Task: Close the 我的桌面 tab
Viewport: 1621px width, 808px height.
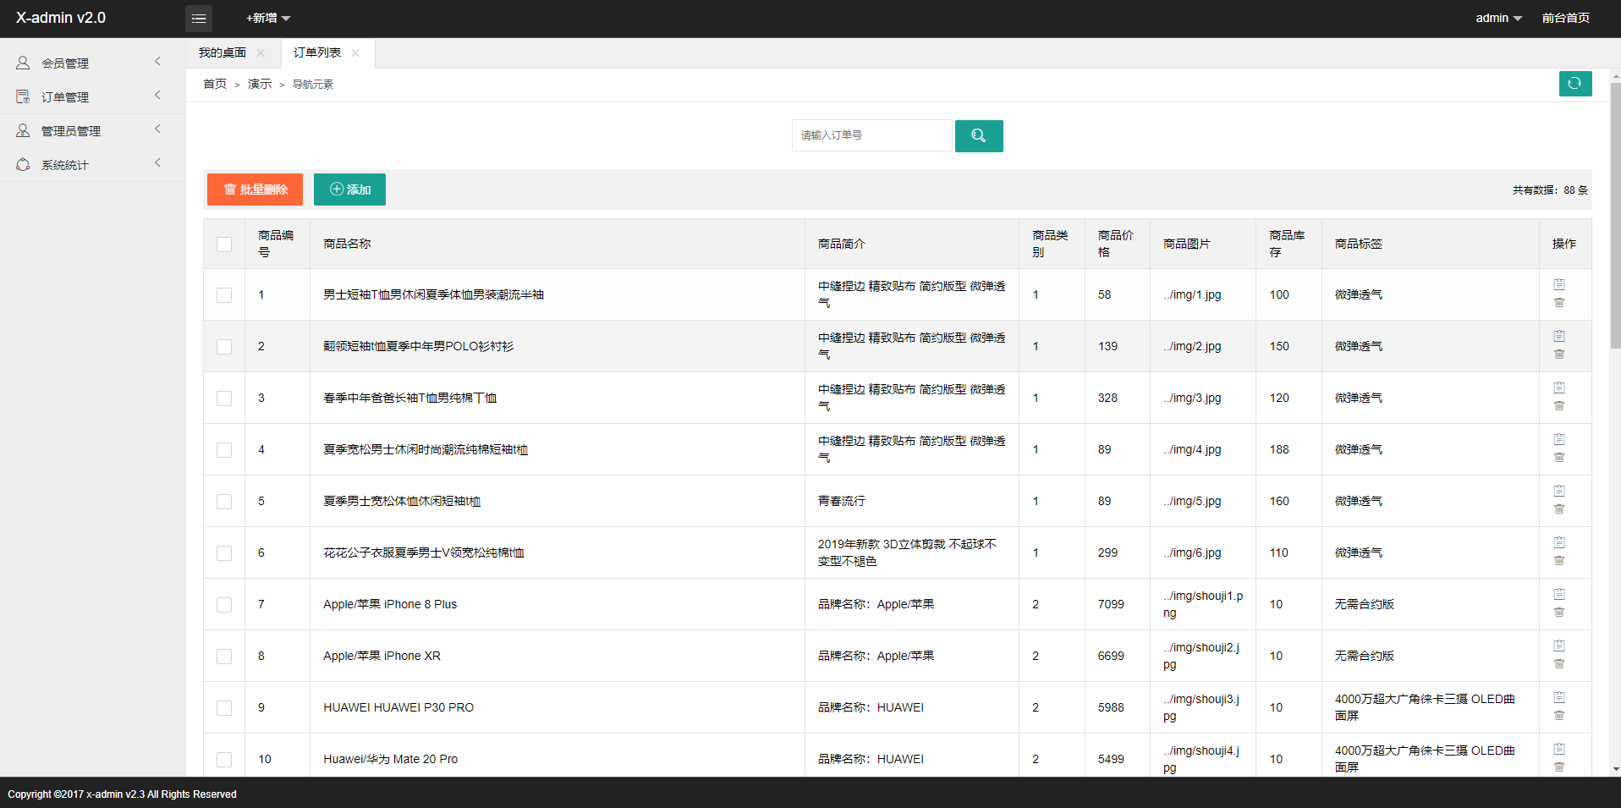Action: [x=261, y=52]
